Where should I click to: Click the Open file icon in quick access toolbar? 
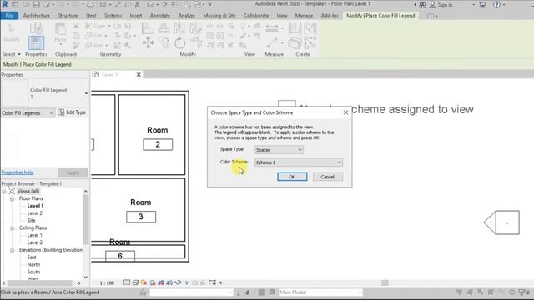tap(26, 5)
